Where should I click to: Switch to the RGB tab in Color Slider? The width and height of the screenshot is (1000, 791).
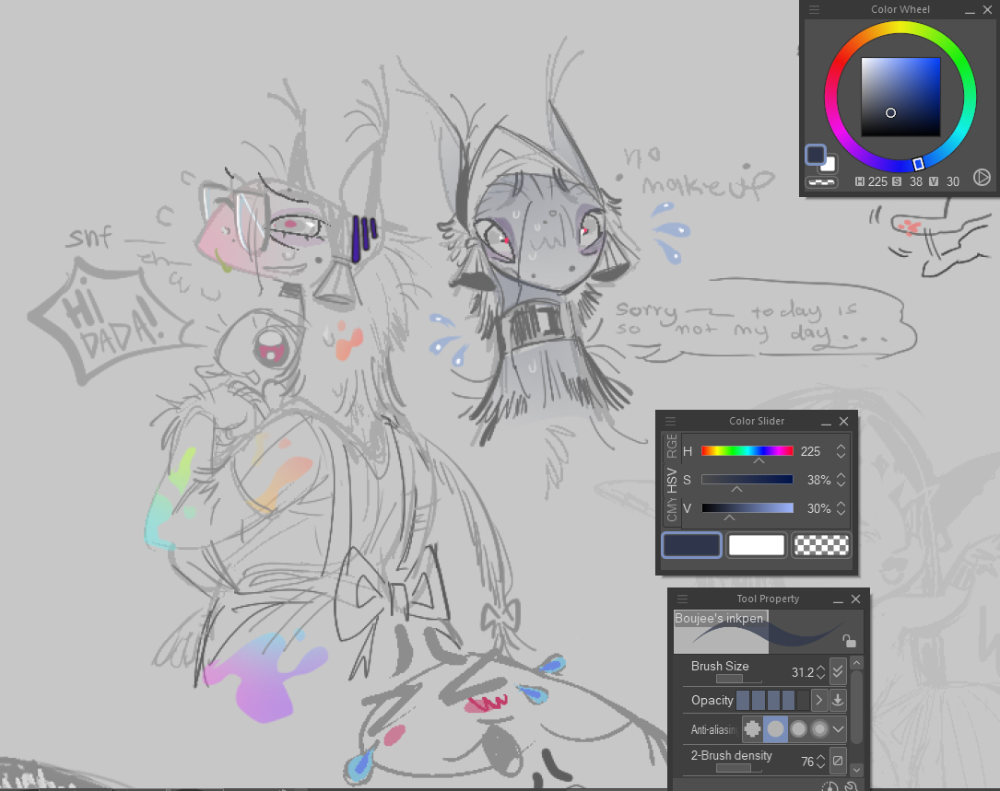(672, 446)
